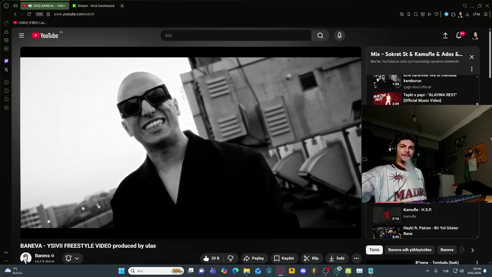Image resolution: width=492 pixels, height=277 pixels.
Task: Open the Baneva channel name link
Action: pyautogui.click(x=42, y=255)
